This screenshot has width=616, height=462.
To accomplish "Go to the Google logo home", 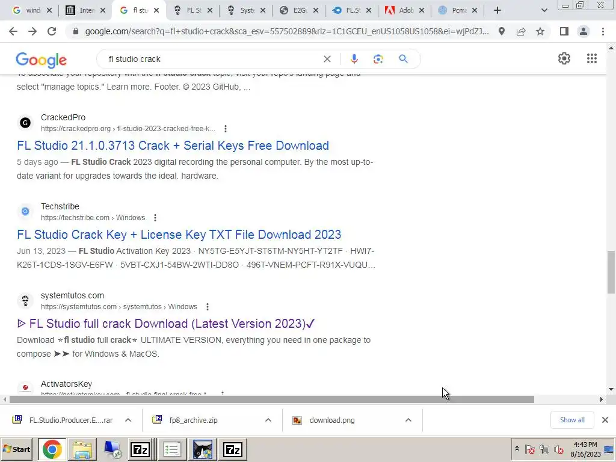I will (x=42, y=60).
